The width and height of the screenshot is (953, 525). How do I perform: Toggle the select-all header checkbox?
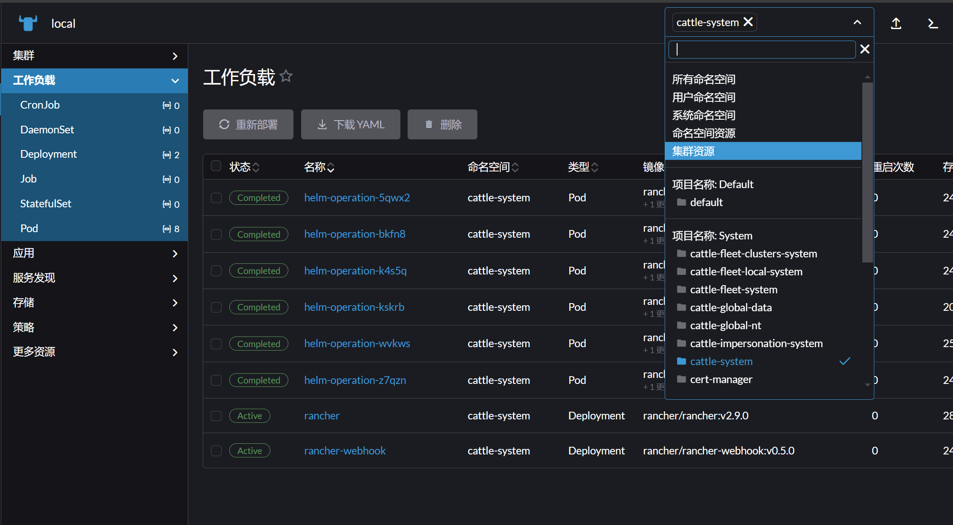pyautogui.click(x=216, y=166)
